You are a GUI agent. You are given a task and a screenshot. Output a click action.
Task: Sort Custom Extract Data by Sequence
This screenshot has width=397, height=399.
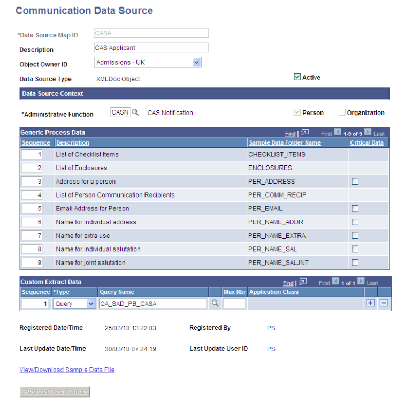(x=36, y=292)
